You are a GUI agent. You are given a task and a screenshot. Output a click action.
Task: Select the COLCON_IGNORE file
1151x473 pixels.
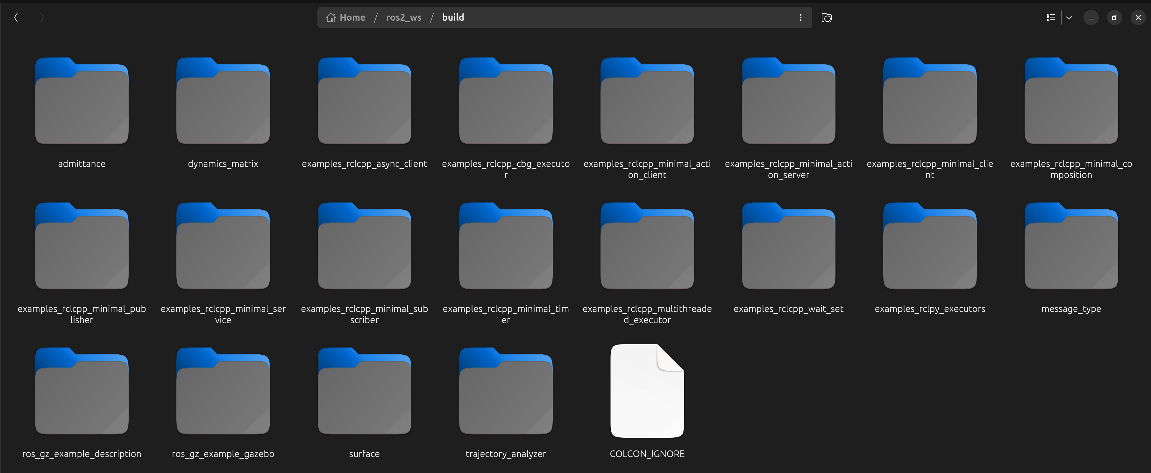pyautogui.click(x=647, y=391)
